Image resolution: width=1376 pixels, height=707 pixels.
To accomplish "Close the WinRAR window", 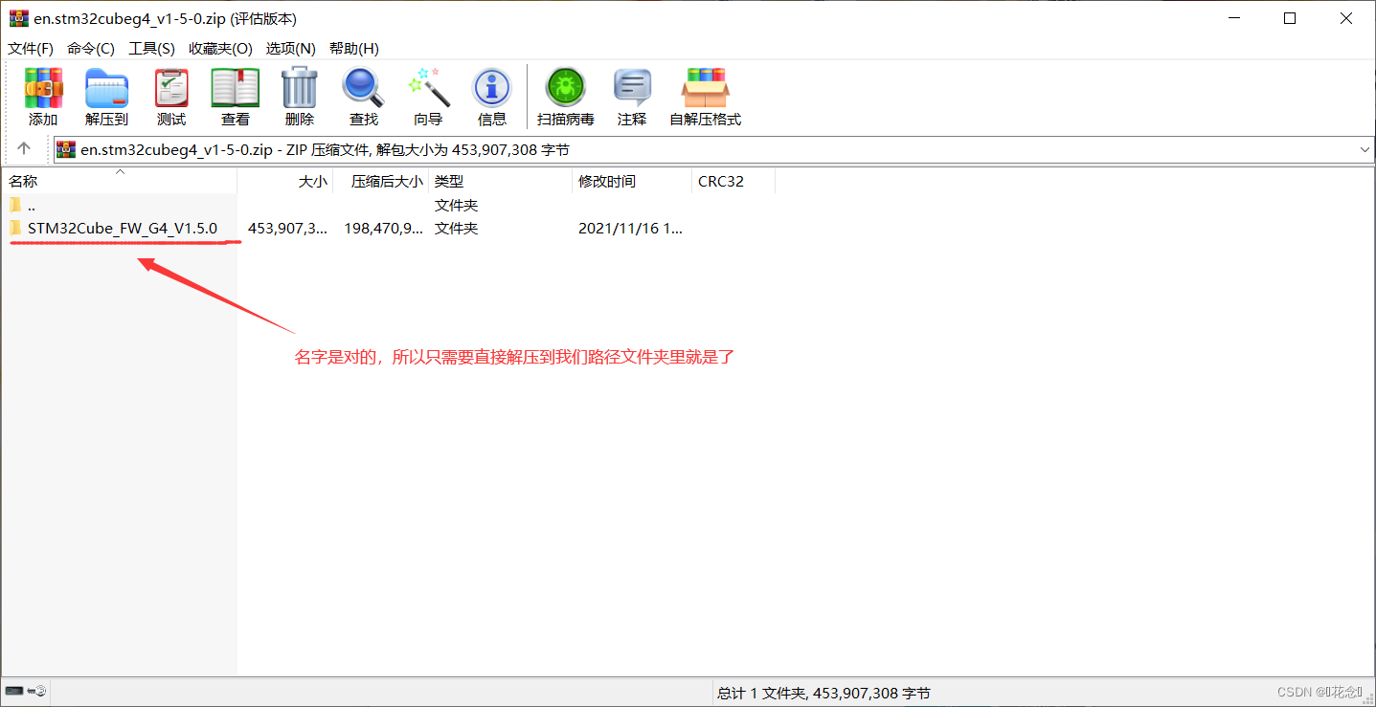I will click(1346, 18).
